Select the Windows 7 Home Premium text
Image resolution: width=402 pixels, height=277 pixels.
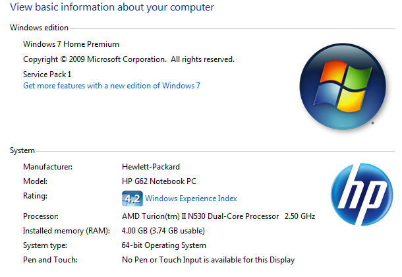click(71, 44)
